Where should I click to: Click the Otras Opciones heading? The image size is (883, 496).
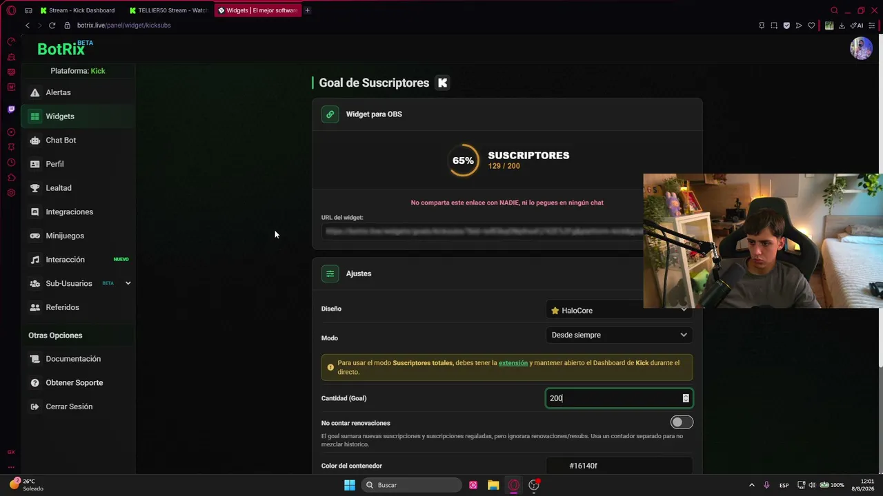coord(55,335)
